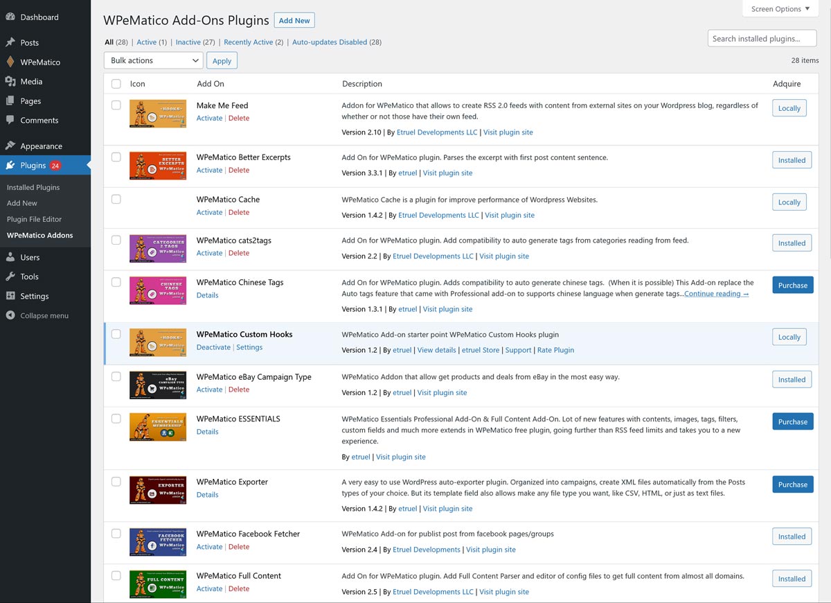Image resolution: width=831 pixels, height=603 pixels.
Task: Click the Full Content addon thumbnail
Action: click(x=158, y=584)
